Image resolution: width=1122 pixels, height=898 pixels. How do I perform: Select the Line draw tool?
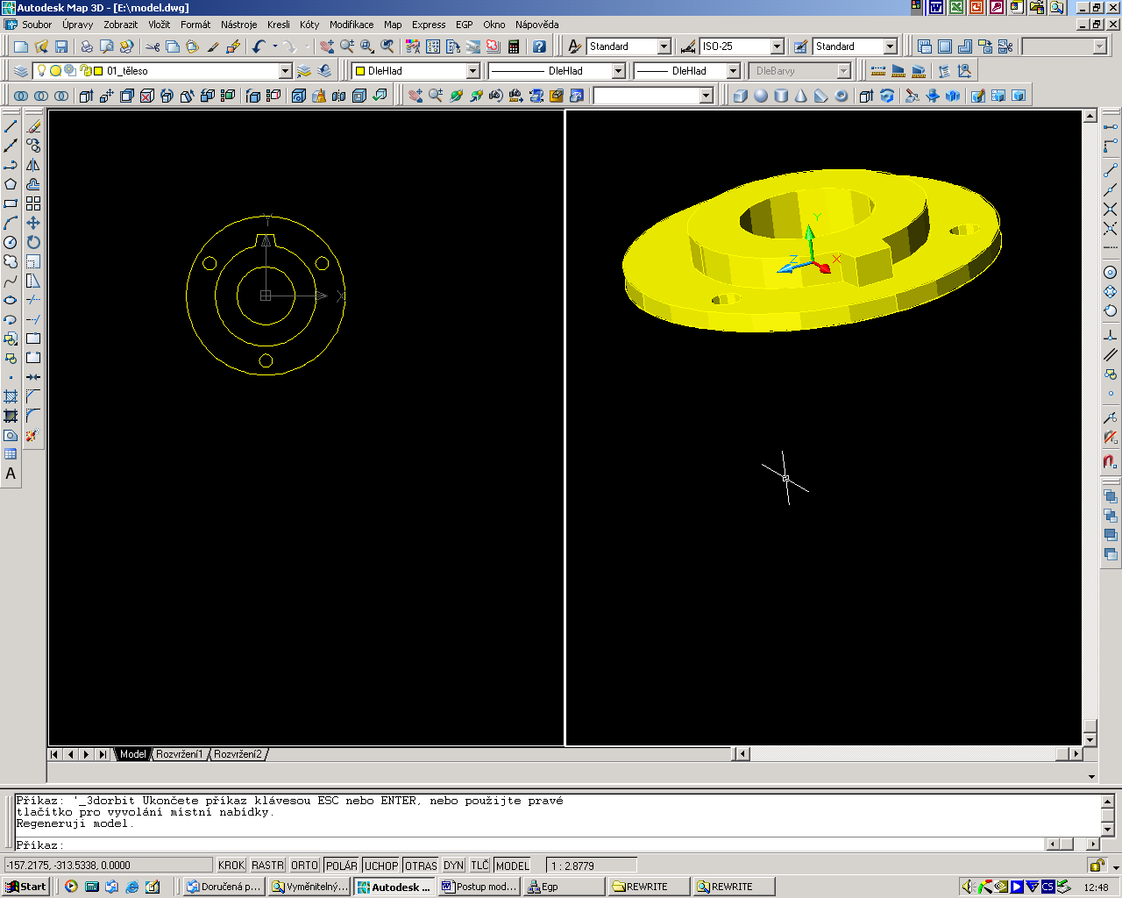tap(11, 127)
